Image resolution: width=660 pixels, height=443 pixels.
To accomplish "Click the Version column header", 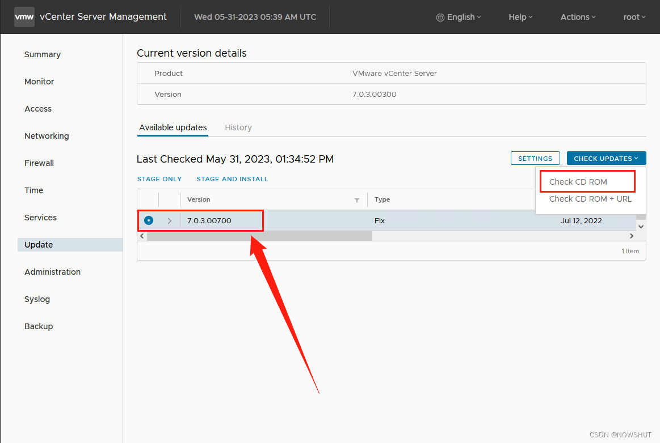I will point(199,199).
